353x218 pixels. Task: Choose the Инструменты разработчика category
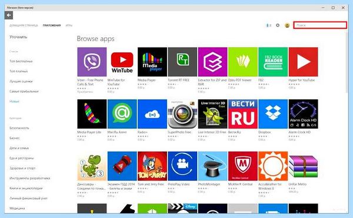click(x=30, y=178)
